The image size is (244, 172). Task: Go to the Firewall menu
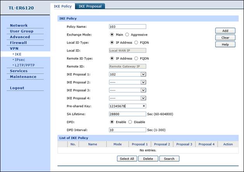tap(18, 43)
